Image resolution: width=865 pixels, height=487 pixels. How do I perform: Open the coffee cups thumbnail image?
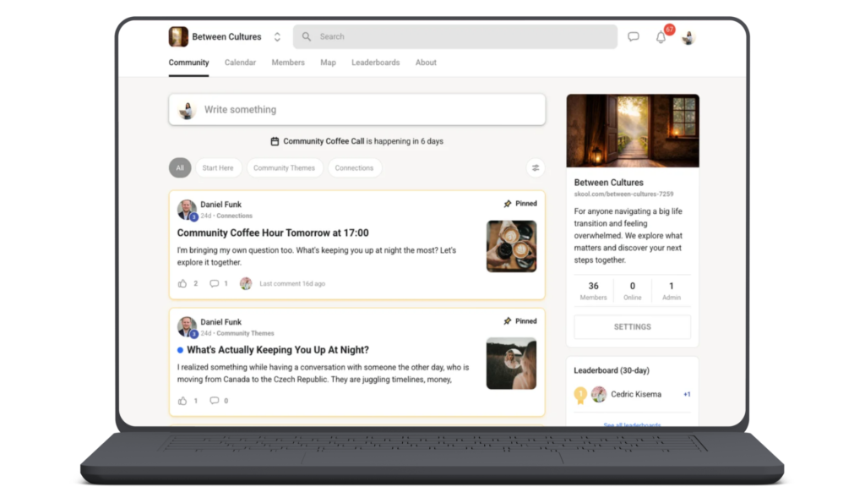click(x=511, y=246)
